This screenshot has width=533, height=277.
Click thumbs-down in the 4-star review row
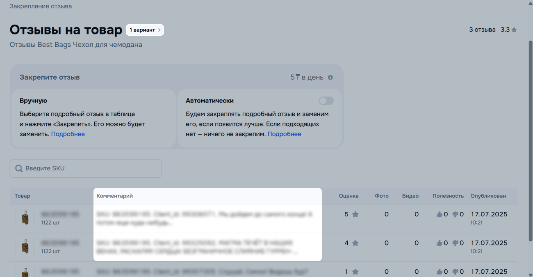pos(456,243)
